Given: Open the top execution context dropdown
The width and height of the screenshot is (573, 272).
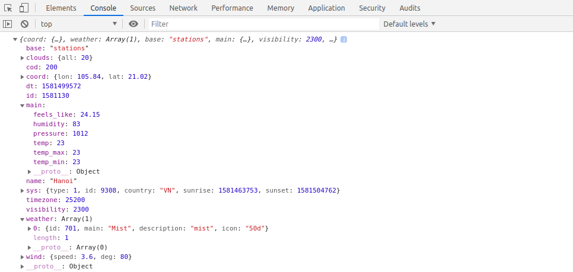Looking at the screenshot, I should tap(78, 24).
